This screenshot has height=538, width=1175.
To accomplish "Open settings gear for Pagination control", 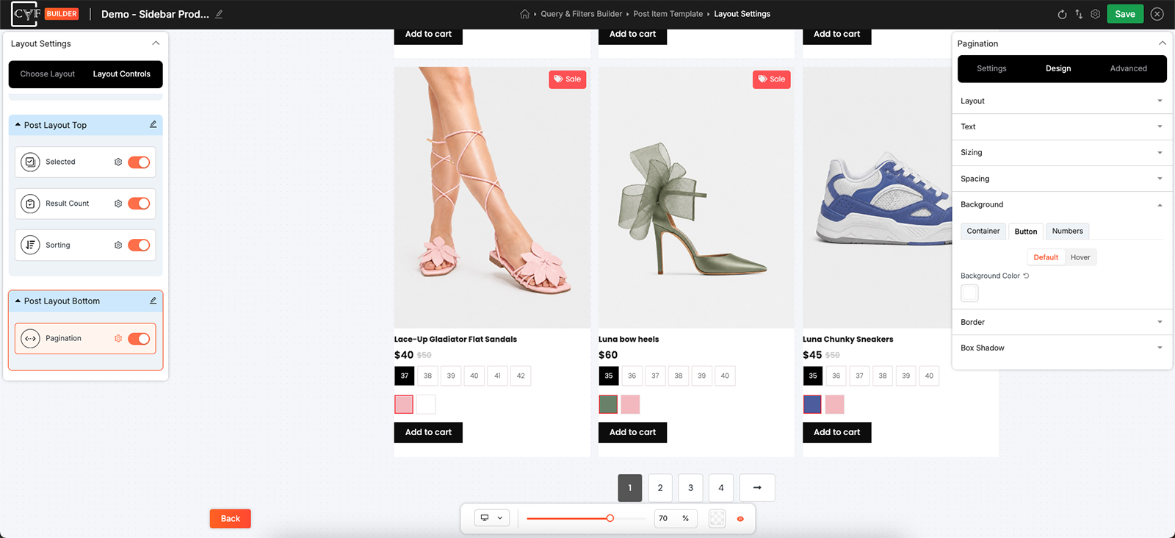I will tap(118, 339).
